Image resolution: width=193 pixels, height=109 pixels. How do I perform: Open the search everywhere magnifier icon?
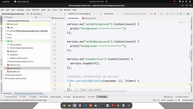[185, 14]
